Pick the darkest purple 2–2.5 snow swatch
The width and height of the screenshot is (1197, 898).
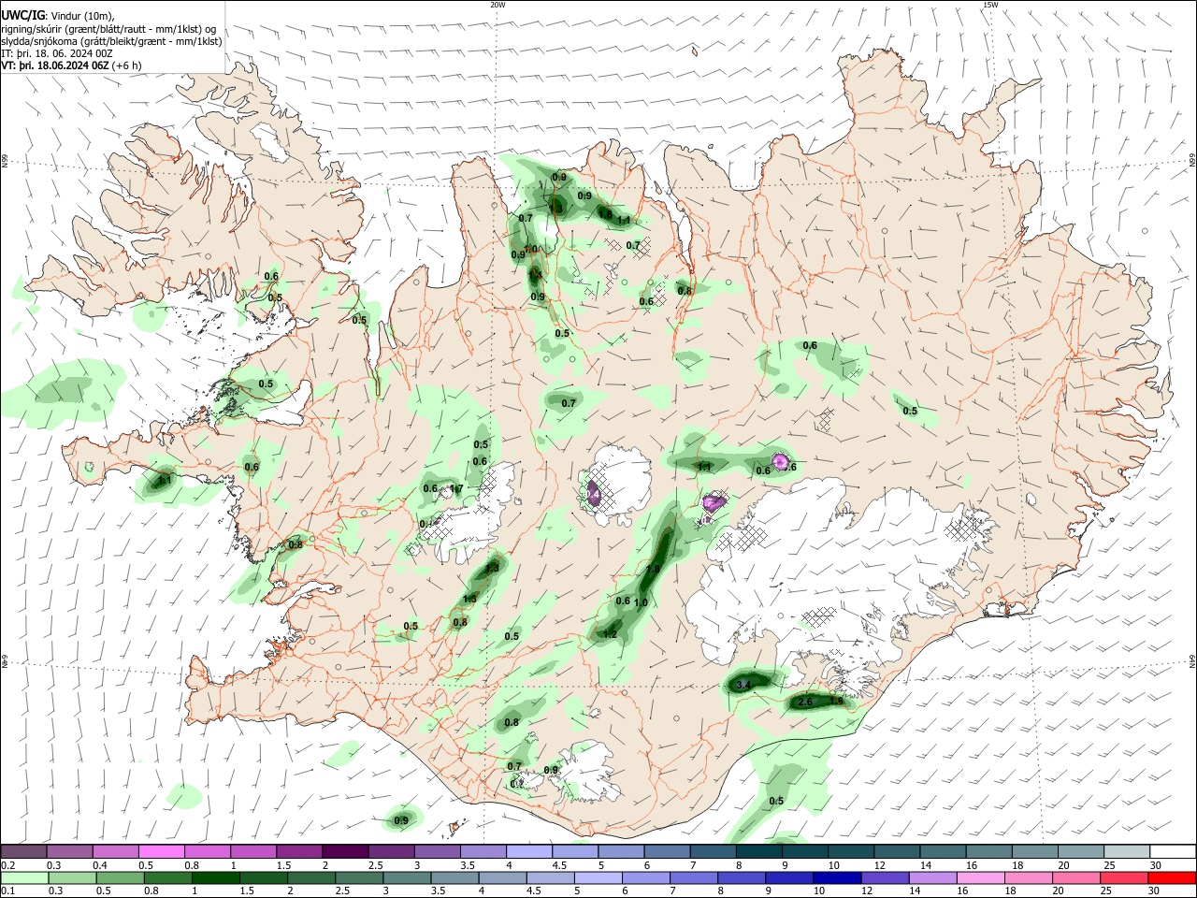[345, 851]
